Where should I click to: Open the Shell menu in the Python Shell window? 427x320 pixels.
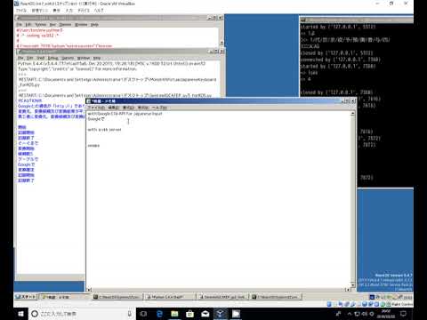click(x=41, y=58)
